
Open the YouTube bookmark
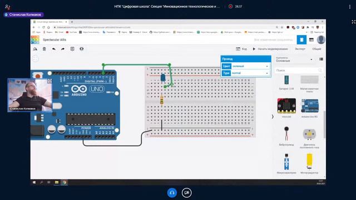click(x=71, y=32)
